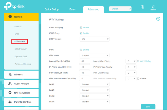Open IPTV Vlan Priority dropdown
Image resolution: width=167 pixels, height=110 pixels.
tap(131, 73)
